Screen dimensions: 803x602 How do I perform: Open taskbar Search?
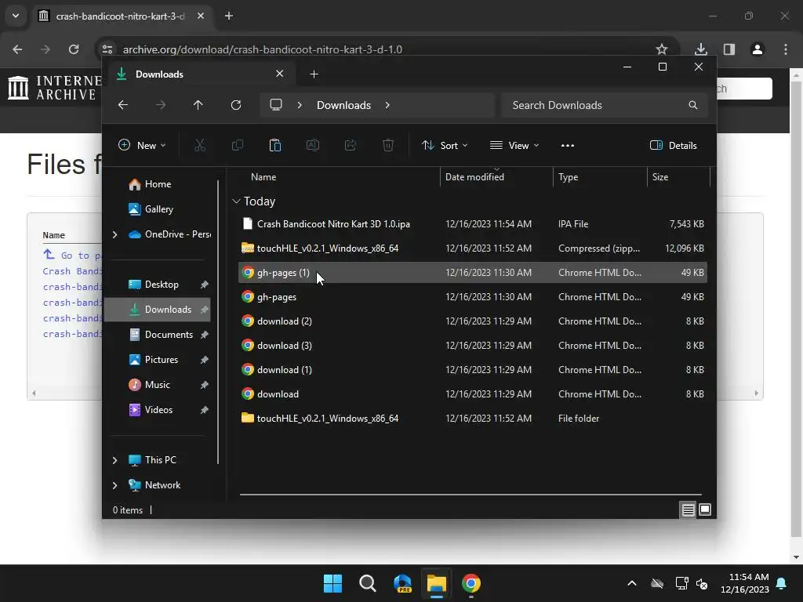tap(367, 583)
